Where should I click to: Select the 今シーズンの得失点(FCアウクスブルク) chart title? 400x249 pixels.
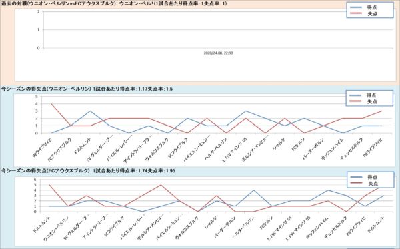(x=88, y=171)
